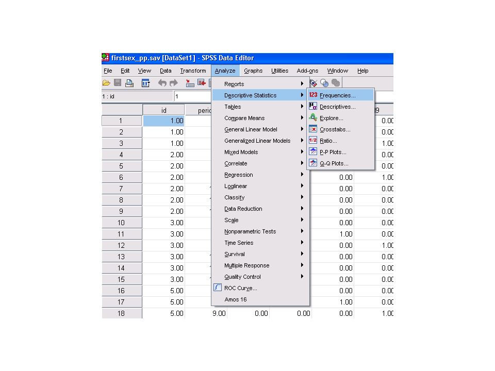Click the Save File toolbar icon
The image size is (495, 371).
pyautogui.click(x=118, y=83)
